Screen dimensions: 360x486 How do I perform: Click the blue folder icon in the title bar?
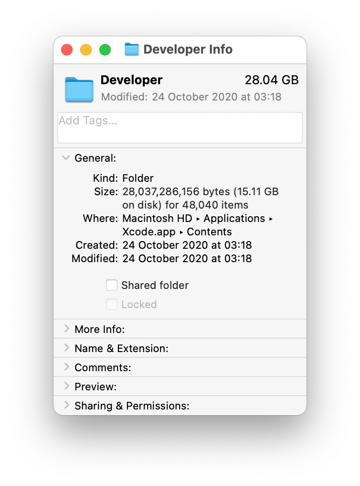pyautogui.click(x=131, y=49)
